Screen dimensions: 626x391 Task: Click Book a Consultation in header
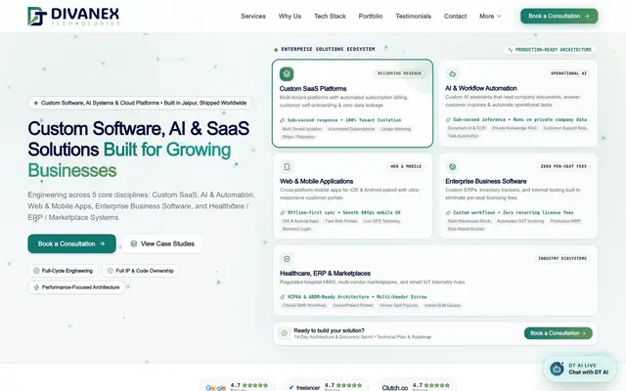pos(559,16)
